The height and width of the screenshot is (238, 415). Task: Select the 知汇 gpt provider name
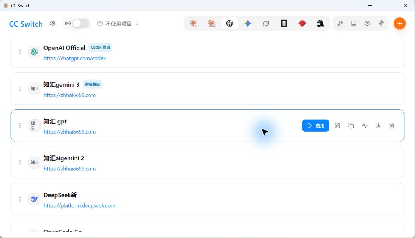[55, 121]
